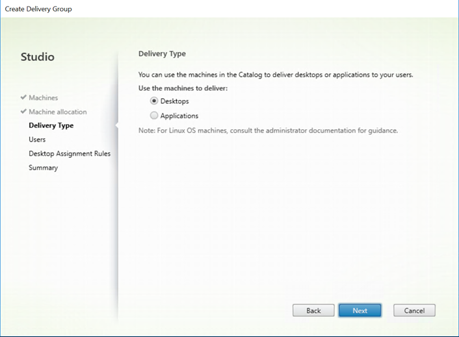Select the Applications radio button
This screenshot has height=337, width=459.
(154, 116)
